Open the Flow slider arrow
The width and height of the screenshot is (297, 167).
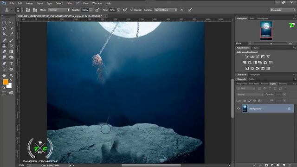[119, 10]
